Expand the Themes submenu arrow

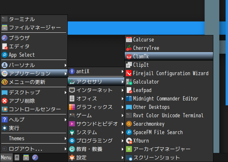pyautogui.click(x=65, y=138)
